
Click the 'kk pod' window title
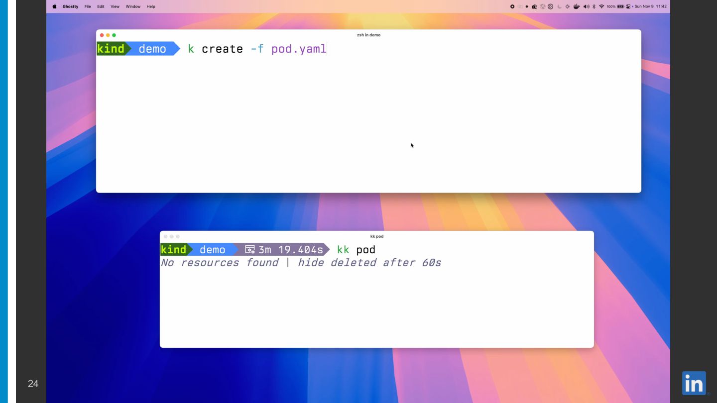pyautogui.click(x=377, y=236)
